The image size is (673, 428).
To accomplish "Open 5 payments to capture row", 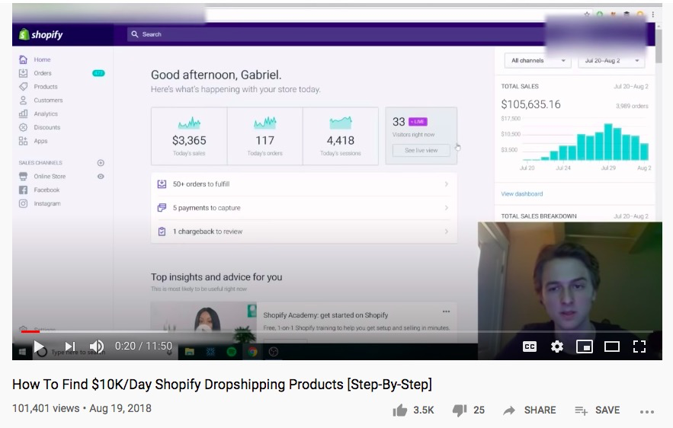I will [304, 208].
